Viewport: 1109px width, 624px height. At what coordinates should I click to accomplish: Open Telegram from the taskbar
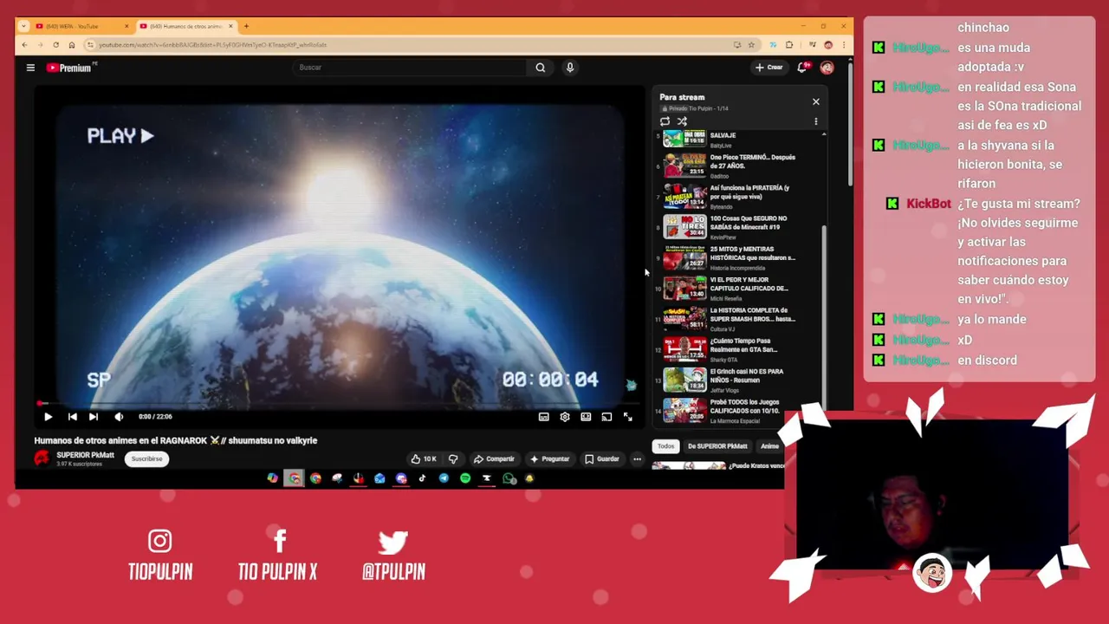click(x=444, y=478)
